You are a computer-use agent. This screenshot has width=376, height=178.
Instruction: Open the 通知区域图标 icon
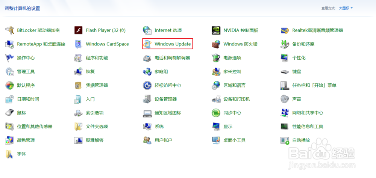pos(147,113)
